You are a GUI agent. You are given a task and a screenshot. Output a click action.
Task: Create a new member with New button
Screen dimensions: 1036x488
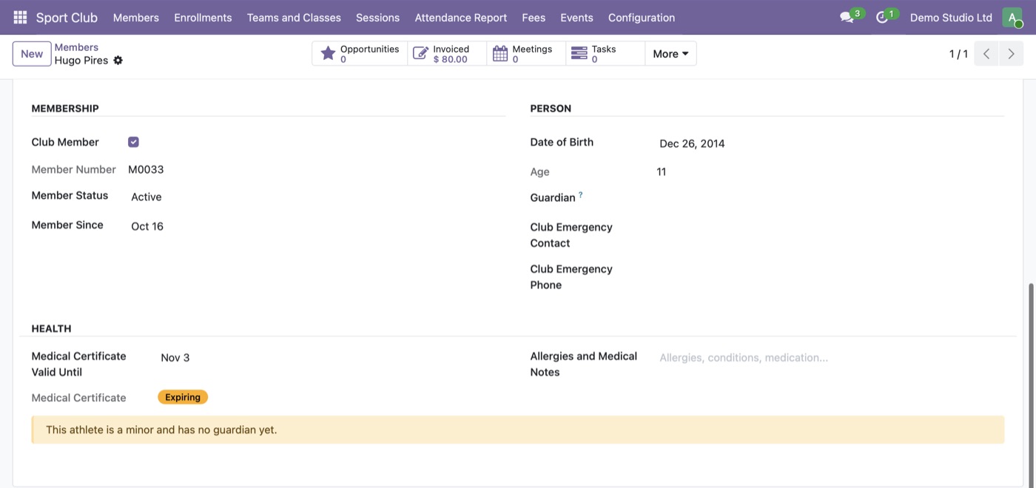point(32,53)
